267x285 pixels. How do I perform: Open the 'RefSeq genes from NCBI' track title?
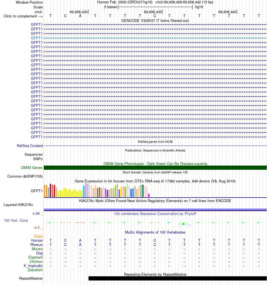[x=155, y=142]
